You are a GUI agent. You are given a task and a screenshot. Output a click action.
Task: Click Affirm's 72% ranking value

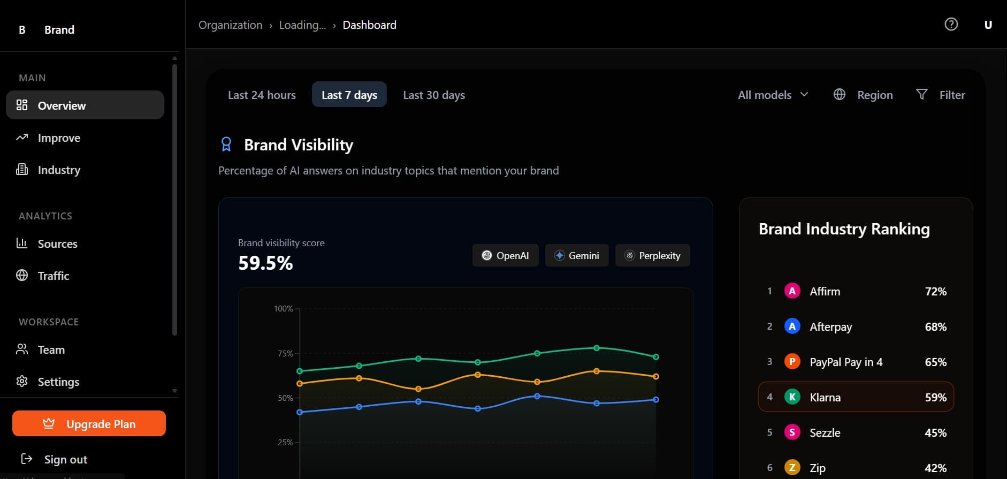935,291
